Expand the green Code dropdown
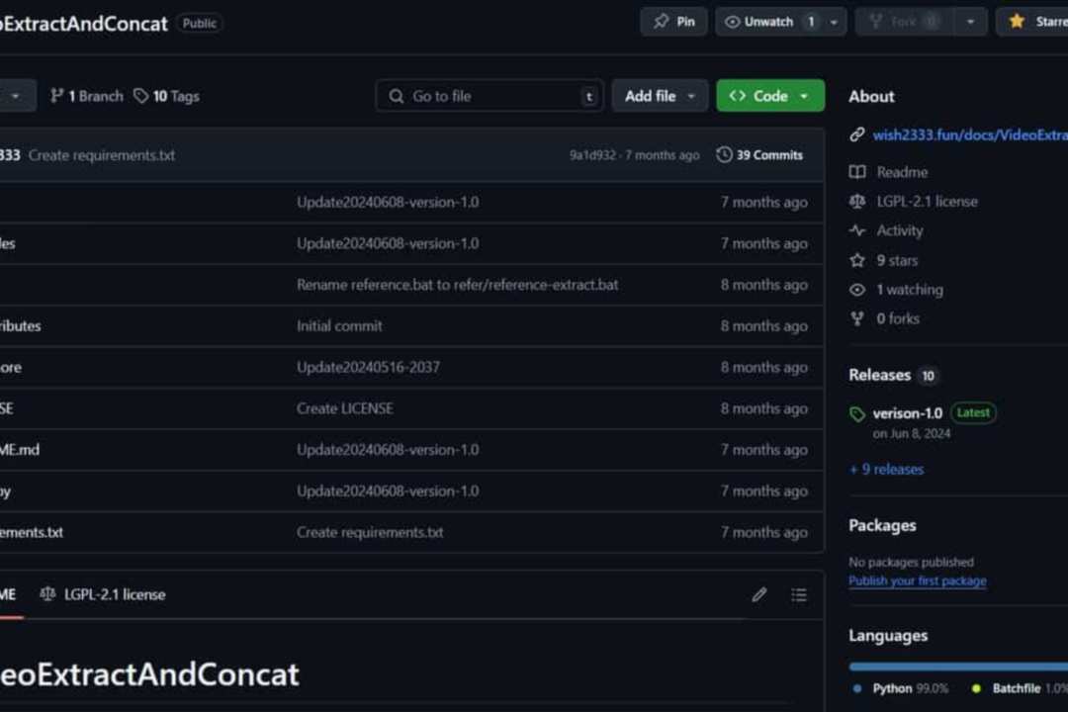 769,96
